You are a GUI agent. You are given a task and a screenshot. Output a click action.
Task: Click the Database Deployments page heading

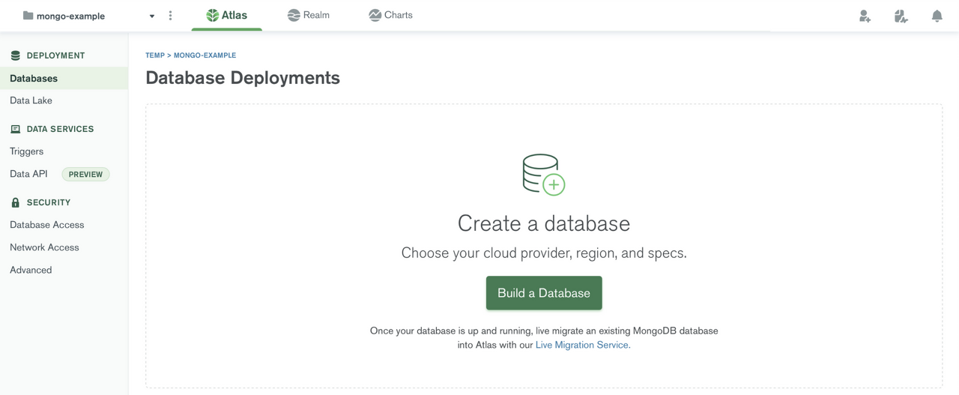coord(243,77)
